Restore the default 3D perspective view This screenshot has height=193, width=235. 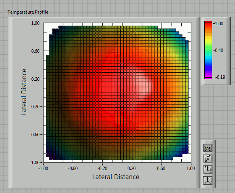(x=208, y=180)
